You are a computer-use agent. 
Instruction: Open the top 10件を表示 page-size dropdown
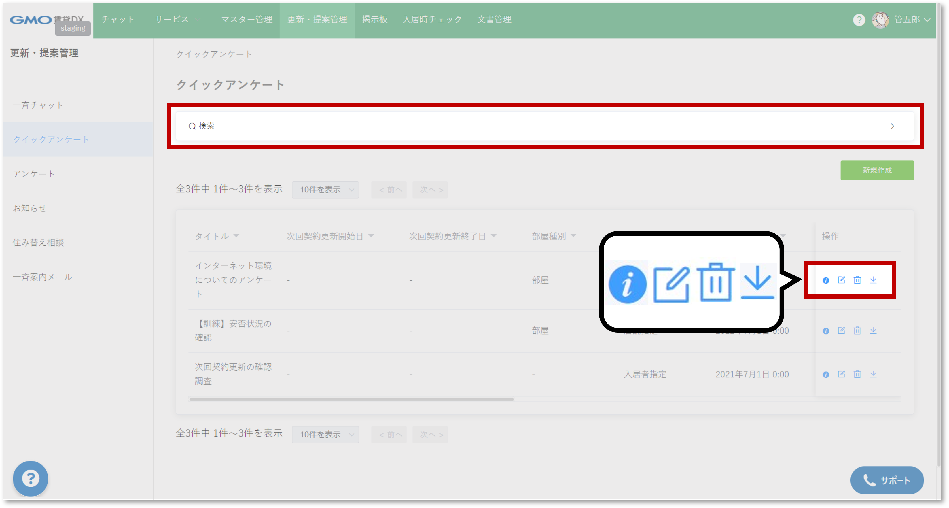[x=325, y=190]
